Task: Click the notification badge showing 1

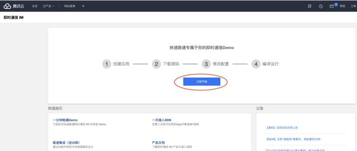Action: pyautogui.click(x=336, y=5)
